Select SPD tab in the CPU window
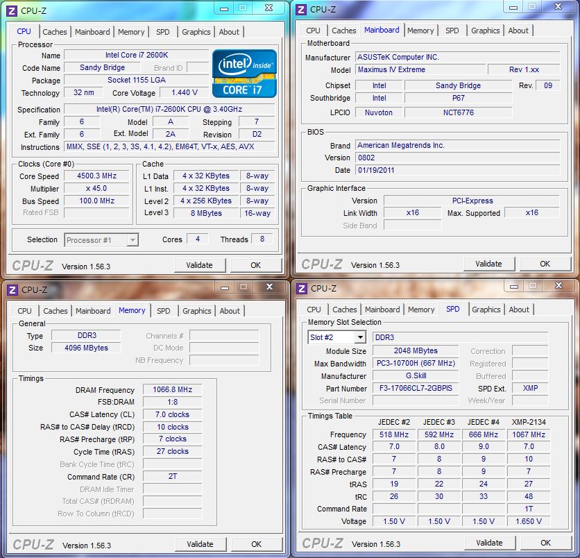 click(163, 32)
